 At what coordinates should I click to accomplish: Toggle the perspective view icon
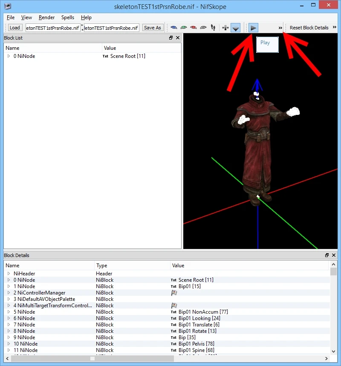tap(236, 28)
